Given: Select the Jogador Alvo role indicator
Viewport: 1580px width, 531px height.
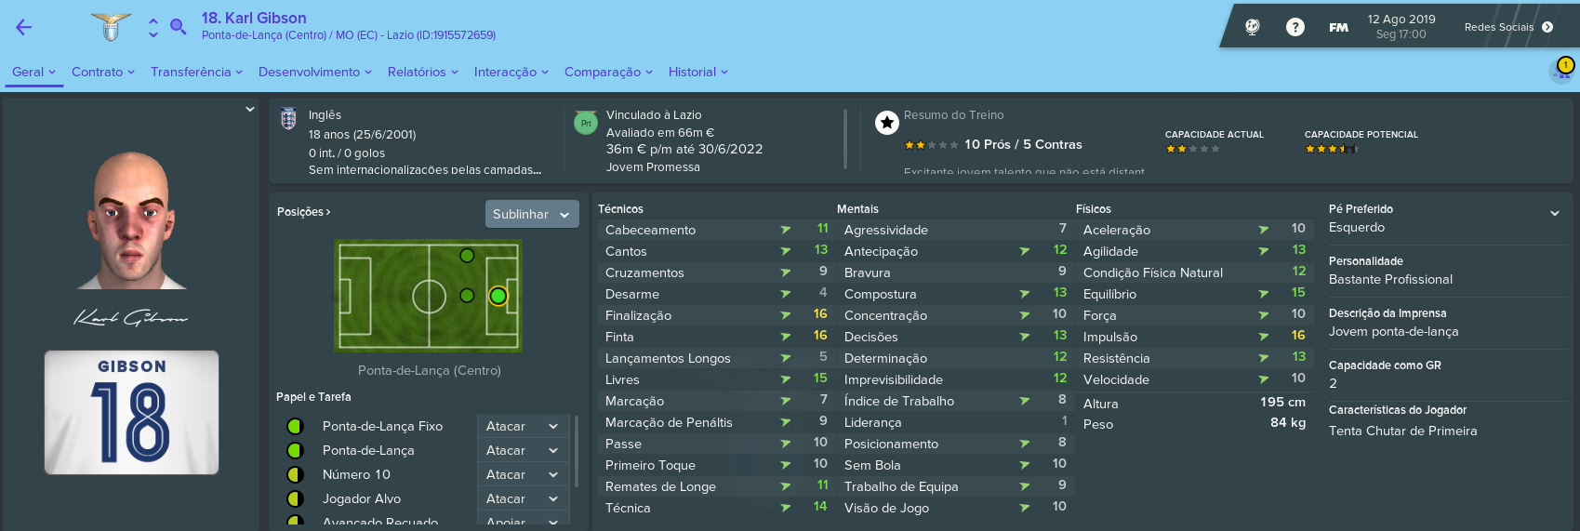Looking at the screenshot, I should [x=295, y=498].
